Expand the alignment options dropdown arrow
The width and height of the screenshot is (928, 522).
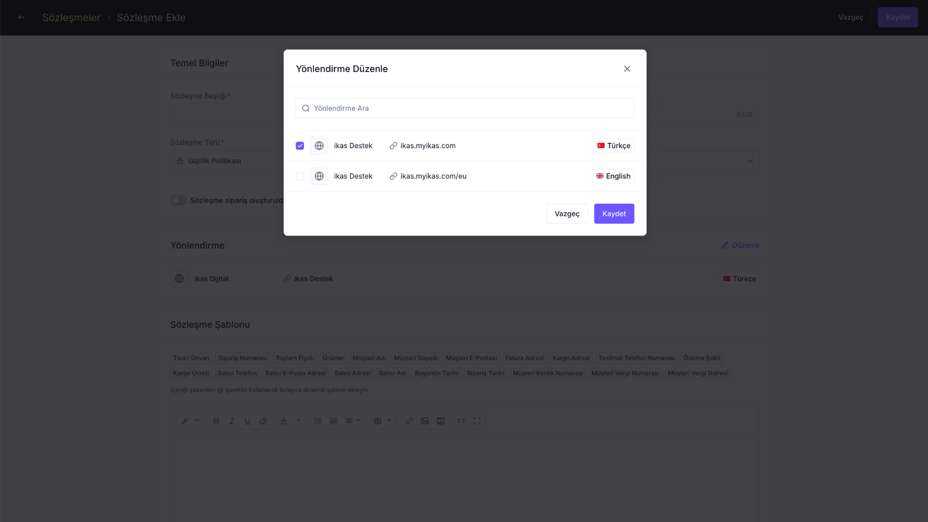pos(358,420)
